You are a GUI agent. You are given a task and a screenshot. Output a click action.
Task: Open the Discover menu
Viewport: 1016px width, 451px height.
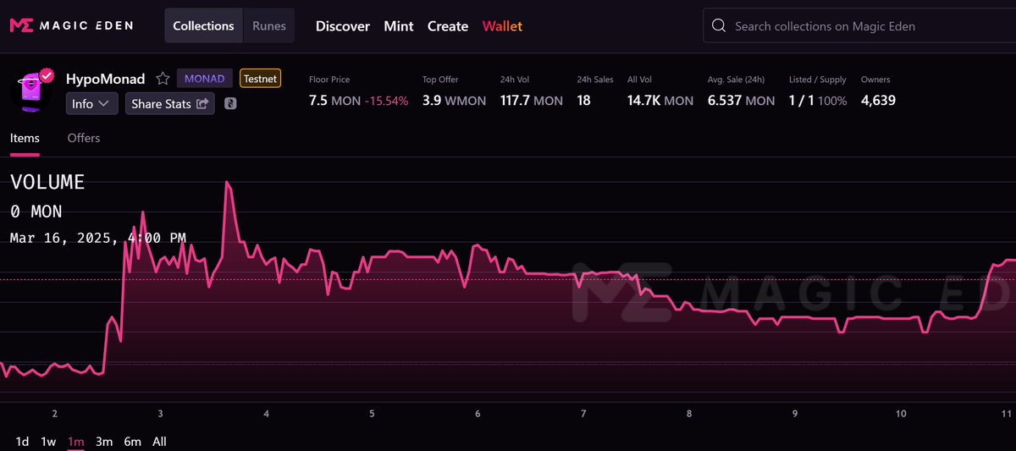[x=343, y=26]
